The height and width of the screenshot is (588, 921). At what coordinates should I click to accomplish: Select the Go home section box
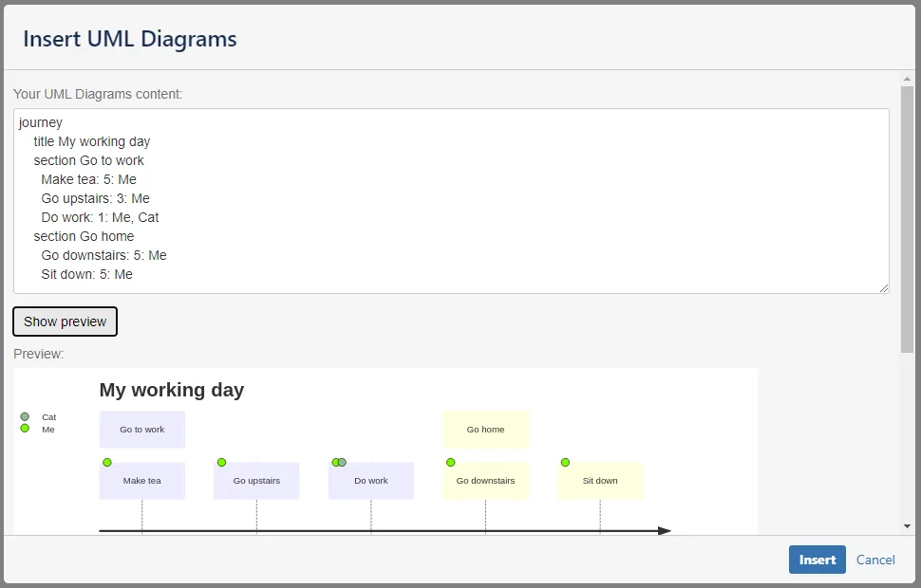(x=486, y=430)
